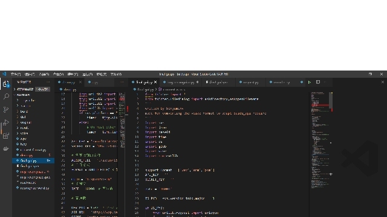This screenshot has height=217, width=387.
Task: Click the 'import json' code line
Action: point(156,127)
